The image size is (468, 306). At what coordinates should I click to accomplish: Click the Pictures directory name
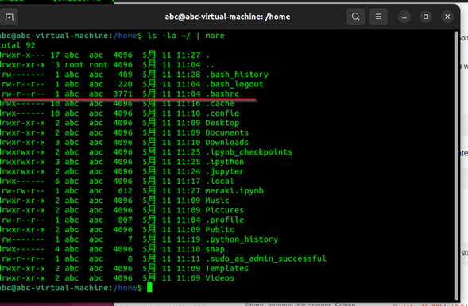225,210
